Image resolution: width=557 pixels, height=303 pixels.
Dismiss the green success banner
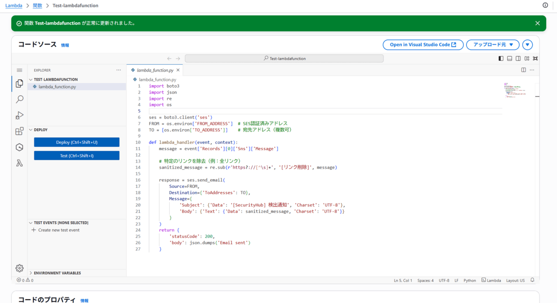(x=537, y=23)
